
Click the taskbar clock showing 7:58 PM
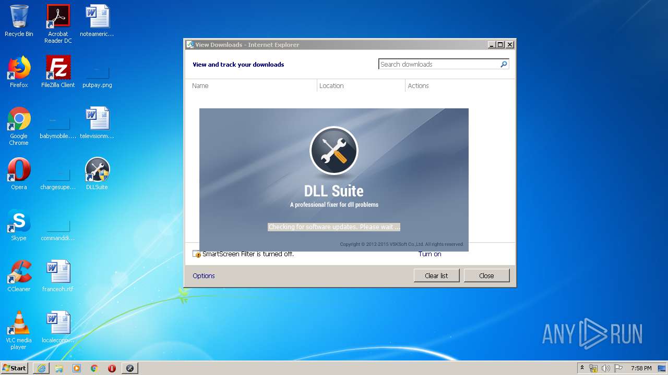tap(641, 368)
